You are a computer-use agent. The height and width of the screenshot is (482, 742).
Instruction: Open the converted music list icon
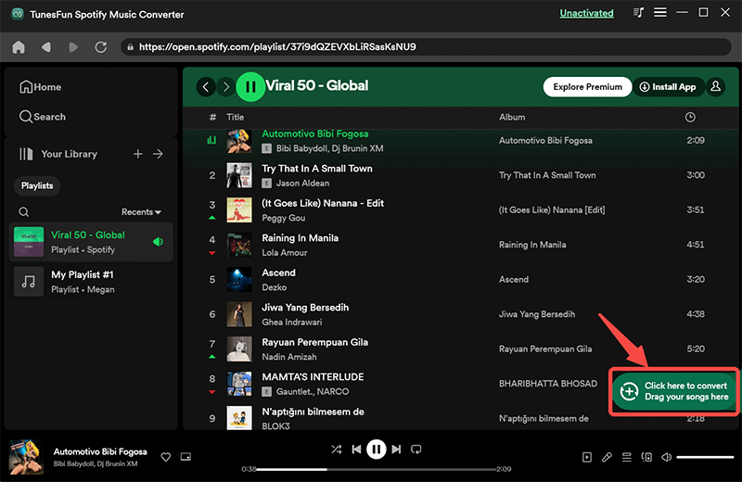(x=638, y=12)
